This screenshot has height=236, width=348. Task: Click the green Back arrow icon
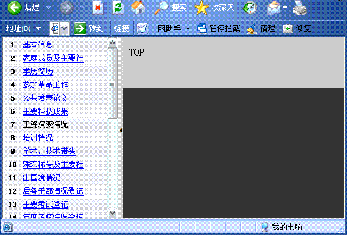(x=14, y=8)
